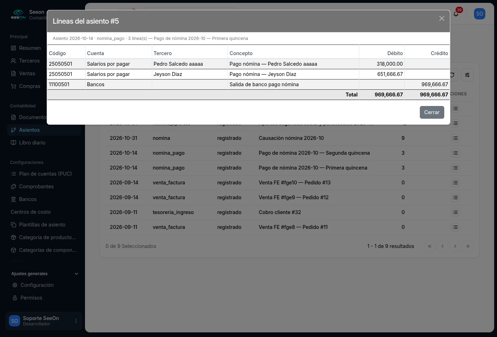497x337 pixels.
Task: Click the Cerrar button
Action: coord(432,112)
